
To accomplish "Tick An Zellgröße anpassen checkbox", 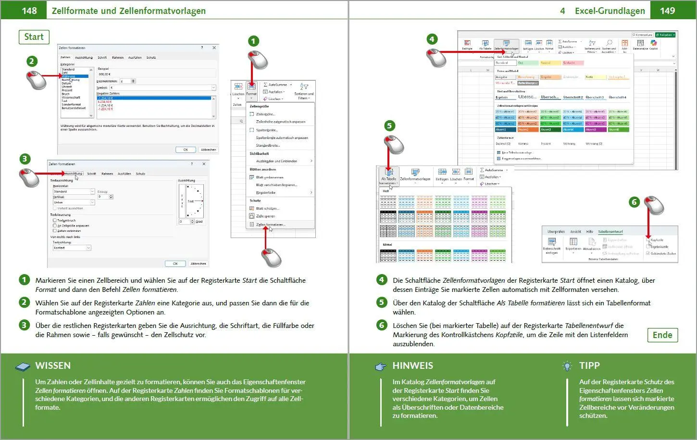I will tap(55, 226).
